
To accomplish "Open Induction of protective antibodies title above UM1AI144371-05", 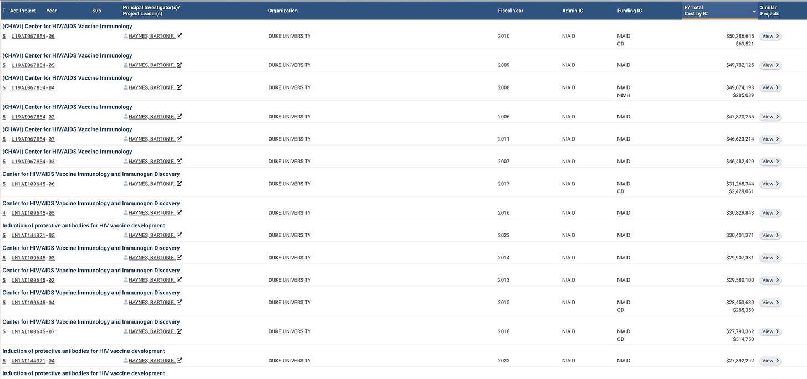I will (x=84, y=226).
